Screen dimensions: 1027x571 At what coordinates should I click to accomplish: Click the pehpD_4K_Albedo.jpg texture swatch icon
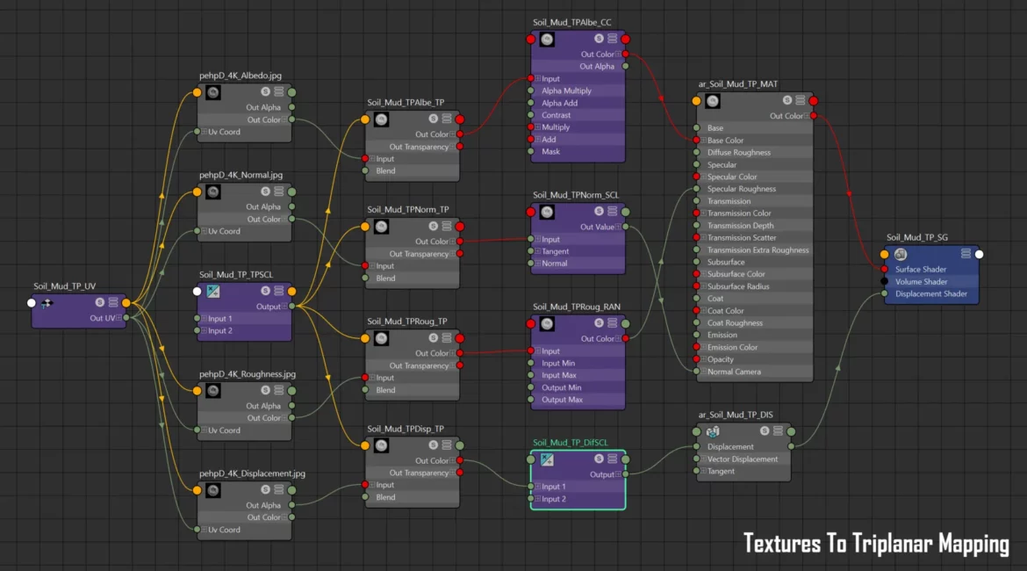pos(213,92)
